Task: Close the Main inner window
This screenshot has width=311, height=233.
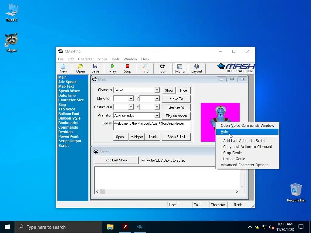Action: click(x=242, y=79)
